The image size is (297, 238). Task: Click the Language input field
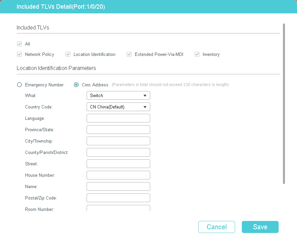(x=118, y=118)
